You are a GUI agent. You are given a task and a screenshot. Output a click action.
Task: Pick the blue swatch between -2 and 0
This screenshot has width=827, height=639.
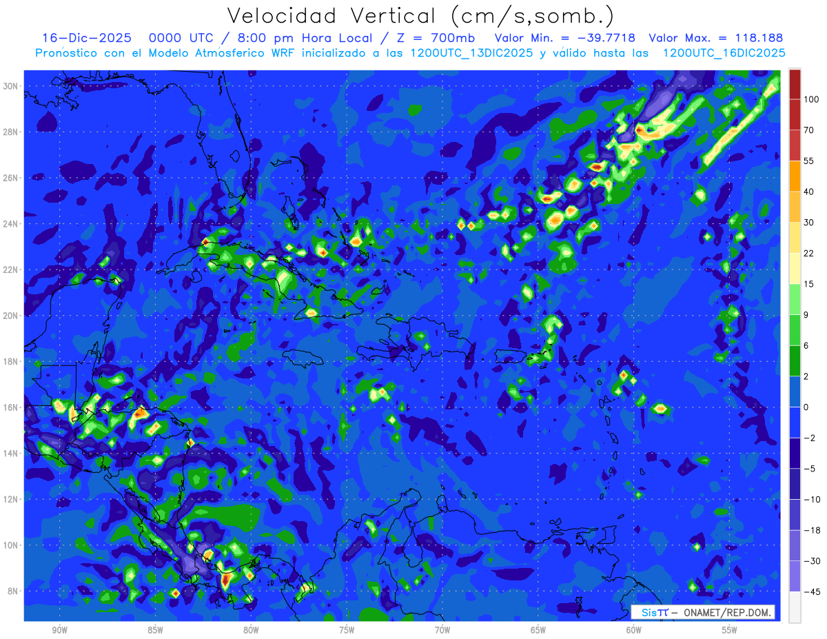pyautogui.click(x=795, y=423)
